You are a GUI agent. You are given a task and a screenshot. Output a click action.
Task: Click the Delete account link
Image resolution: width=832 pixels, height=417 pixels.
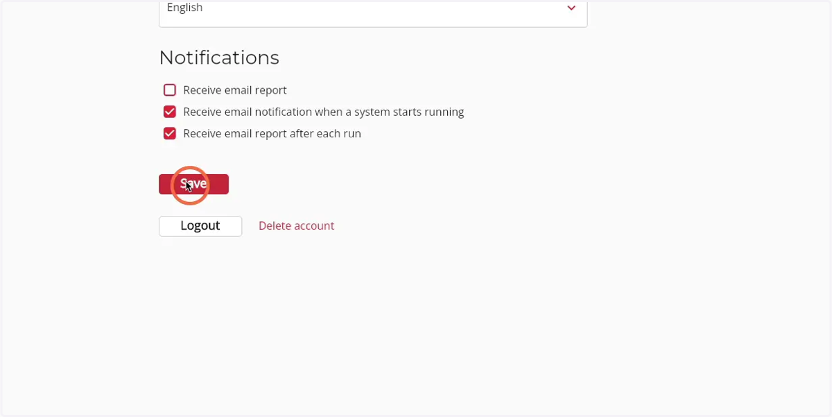click(x=296, y=225)
